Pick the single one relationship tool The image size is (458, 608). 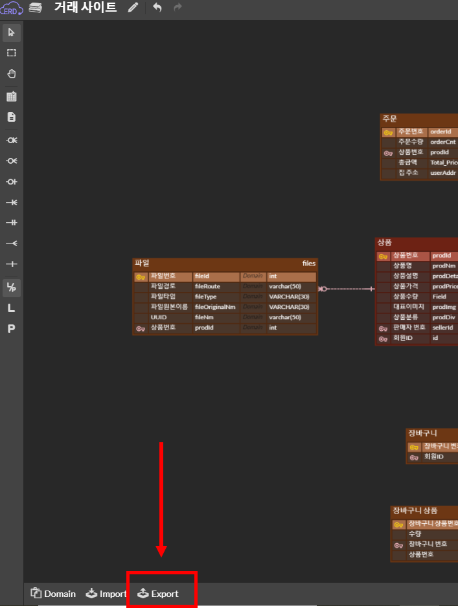[x=11, y=264]
